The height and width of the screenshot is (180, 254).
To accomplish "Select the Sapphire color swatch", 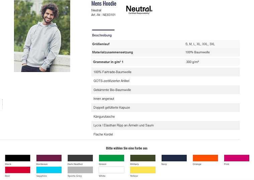I will click(x=49, y=170).
